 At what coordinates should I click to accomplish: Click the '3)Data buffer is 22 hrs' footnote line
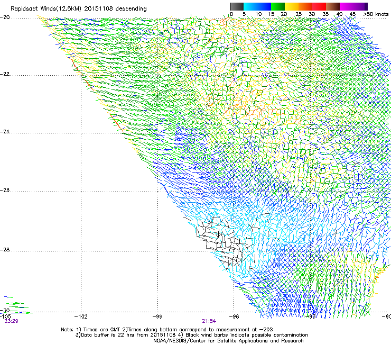point(191,335)
